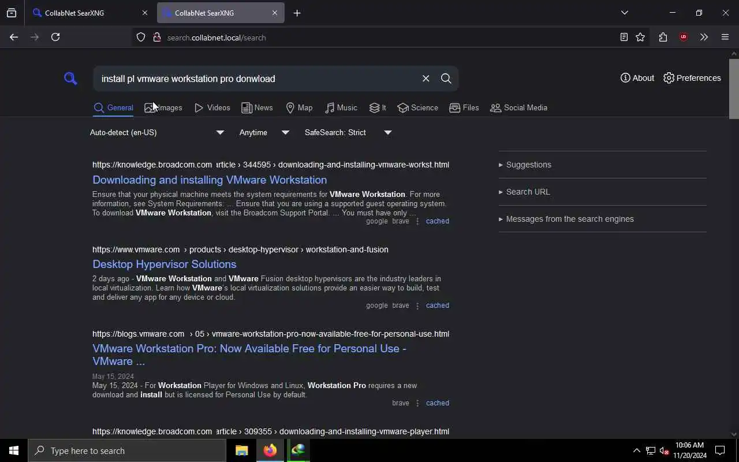List all tabs dropdown arrow
The width and height of the screenshot is (739, 462).
[x=624, y=13]
